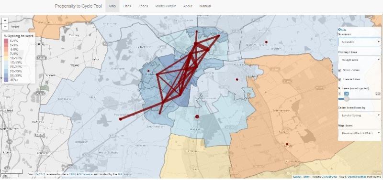
Task: Click the 10-14% yellow legend swatch
Action: coord(5,58)
